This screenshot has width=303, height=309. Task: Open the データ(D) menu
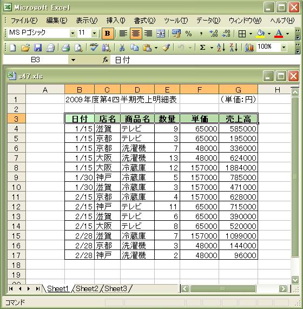point(208,21)
